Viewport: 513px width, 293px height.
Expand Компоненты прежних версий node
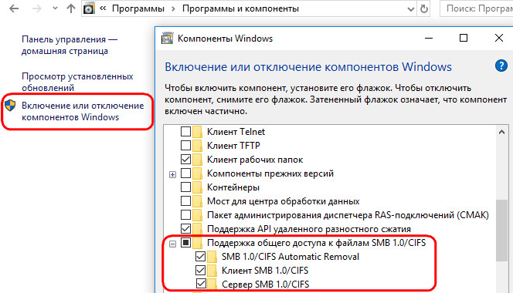[x=172, y=174]
